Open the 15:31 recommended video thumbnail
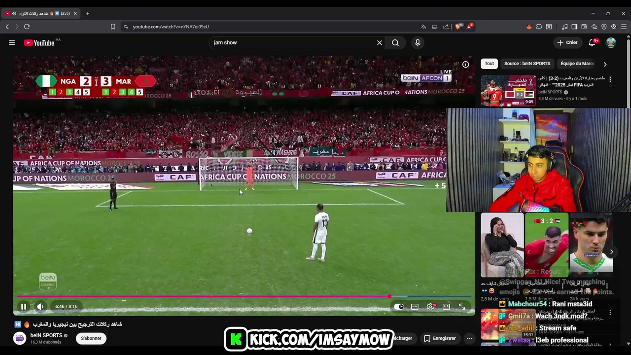Image resolution: width=631 pixels, height=355 pixels. (508, 324)
